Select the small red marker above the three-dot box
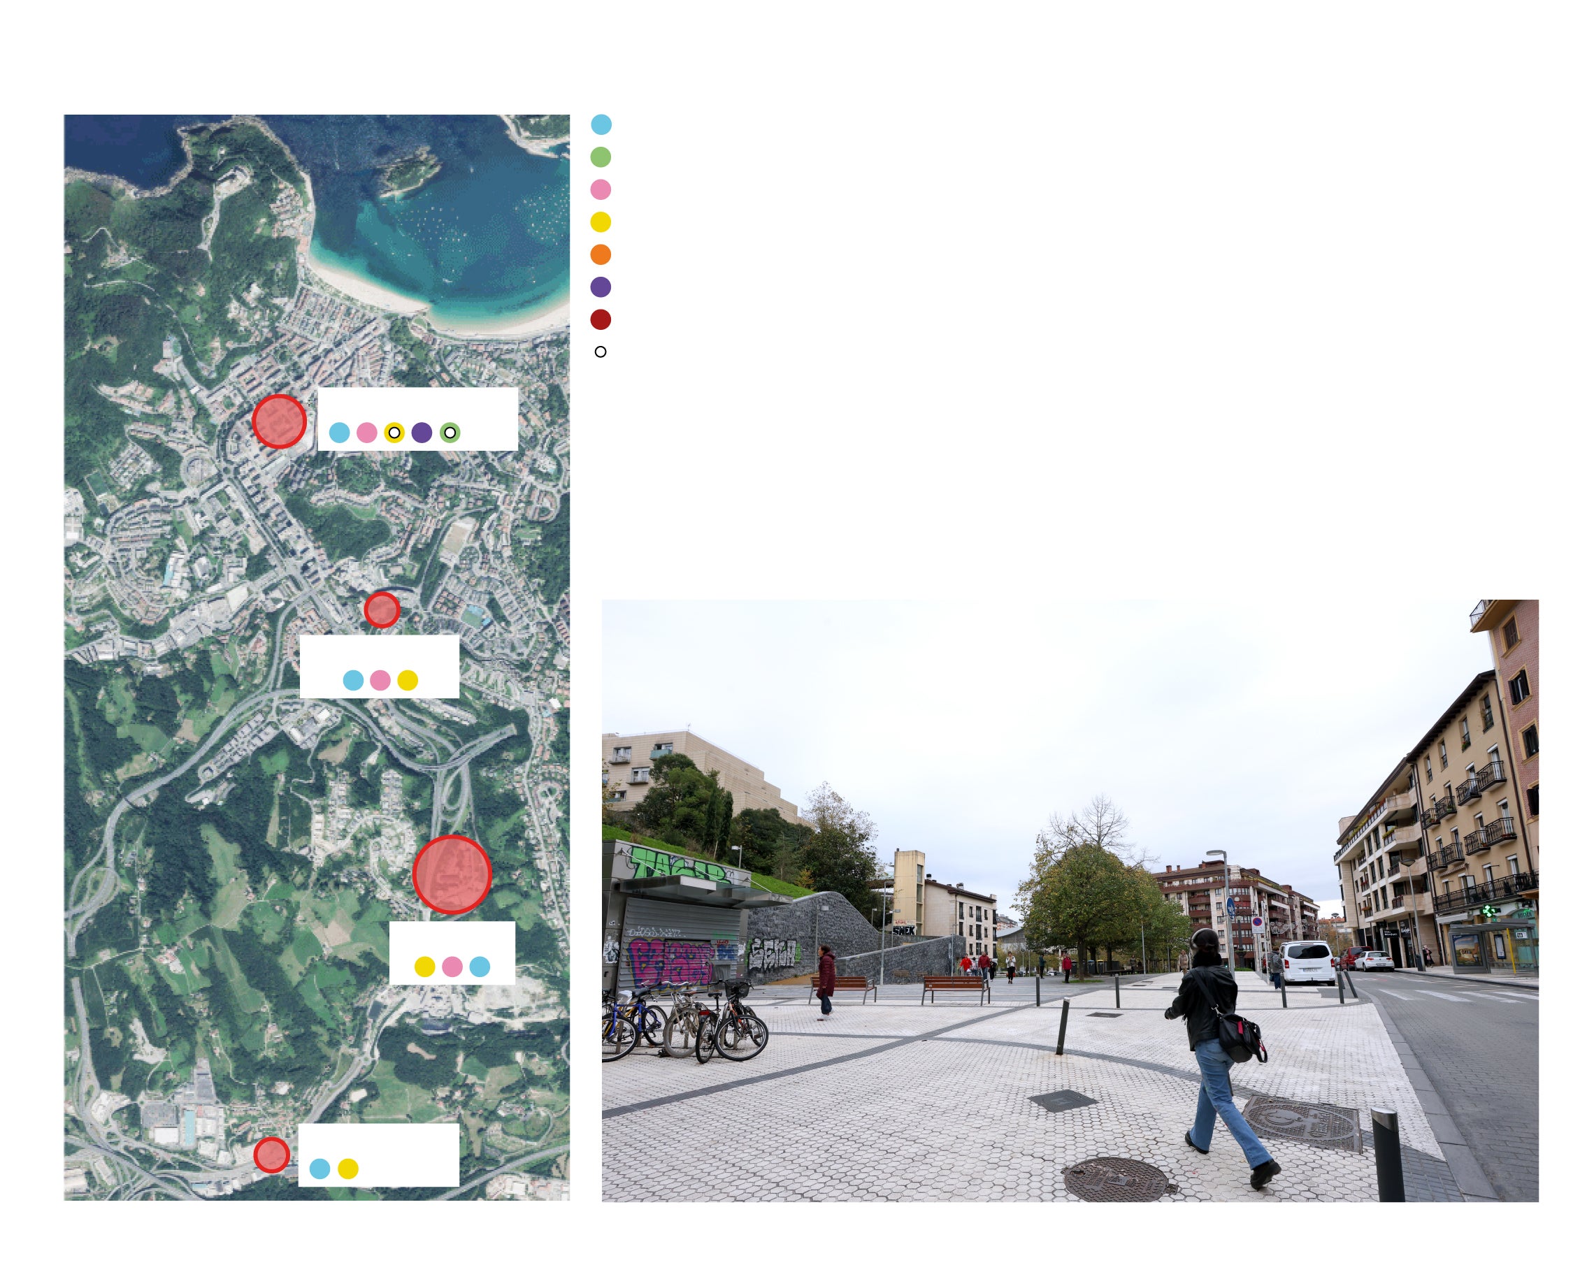Image resolution: width=1594 pixels, height=1272 pixels. point(382,609)
